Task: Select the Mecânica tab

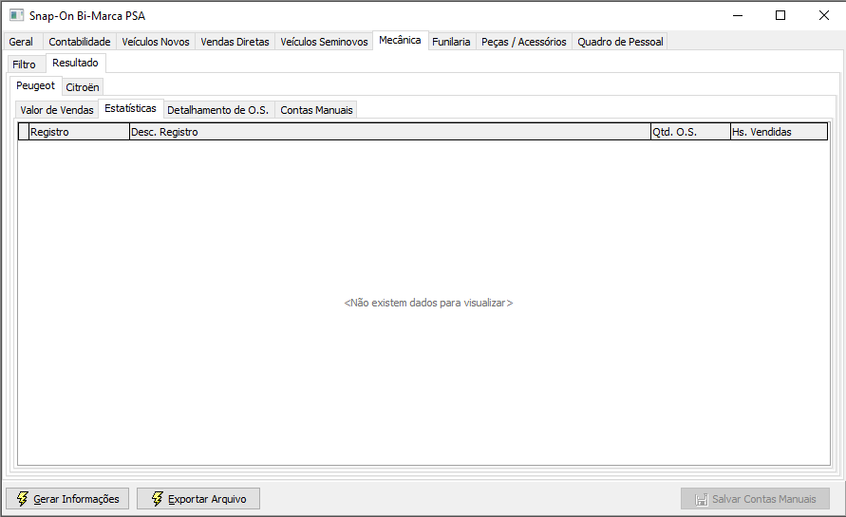Action: (400, 41)
